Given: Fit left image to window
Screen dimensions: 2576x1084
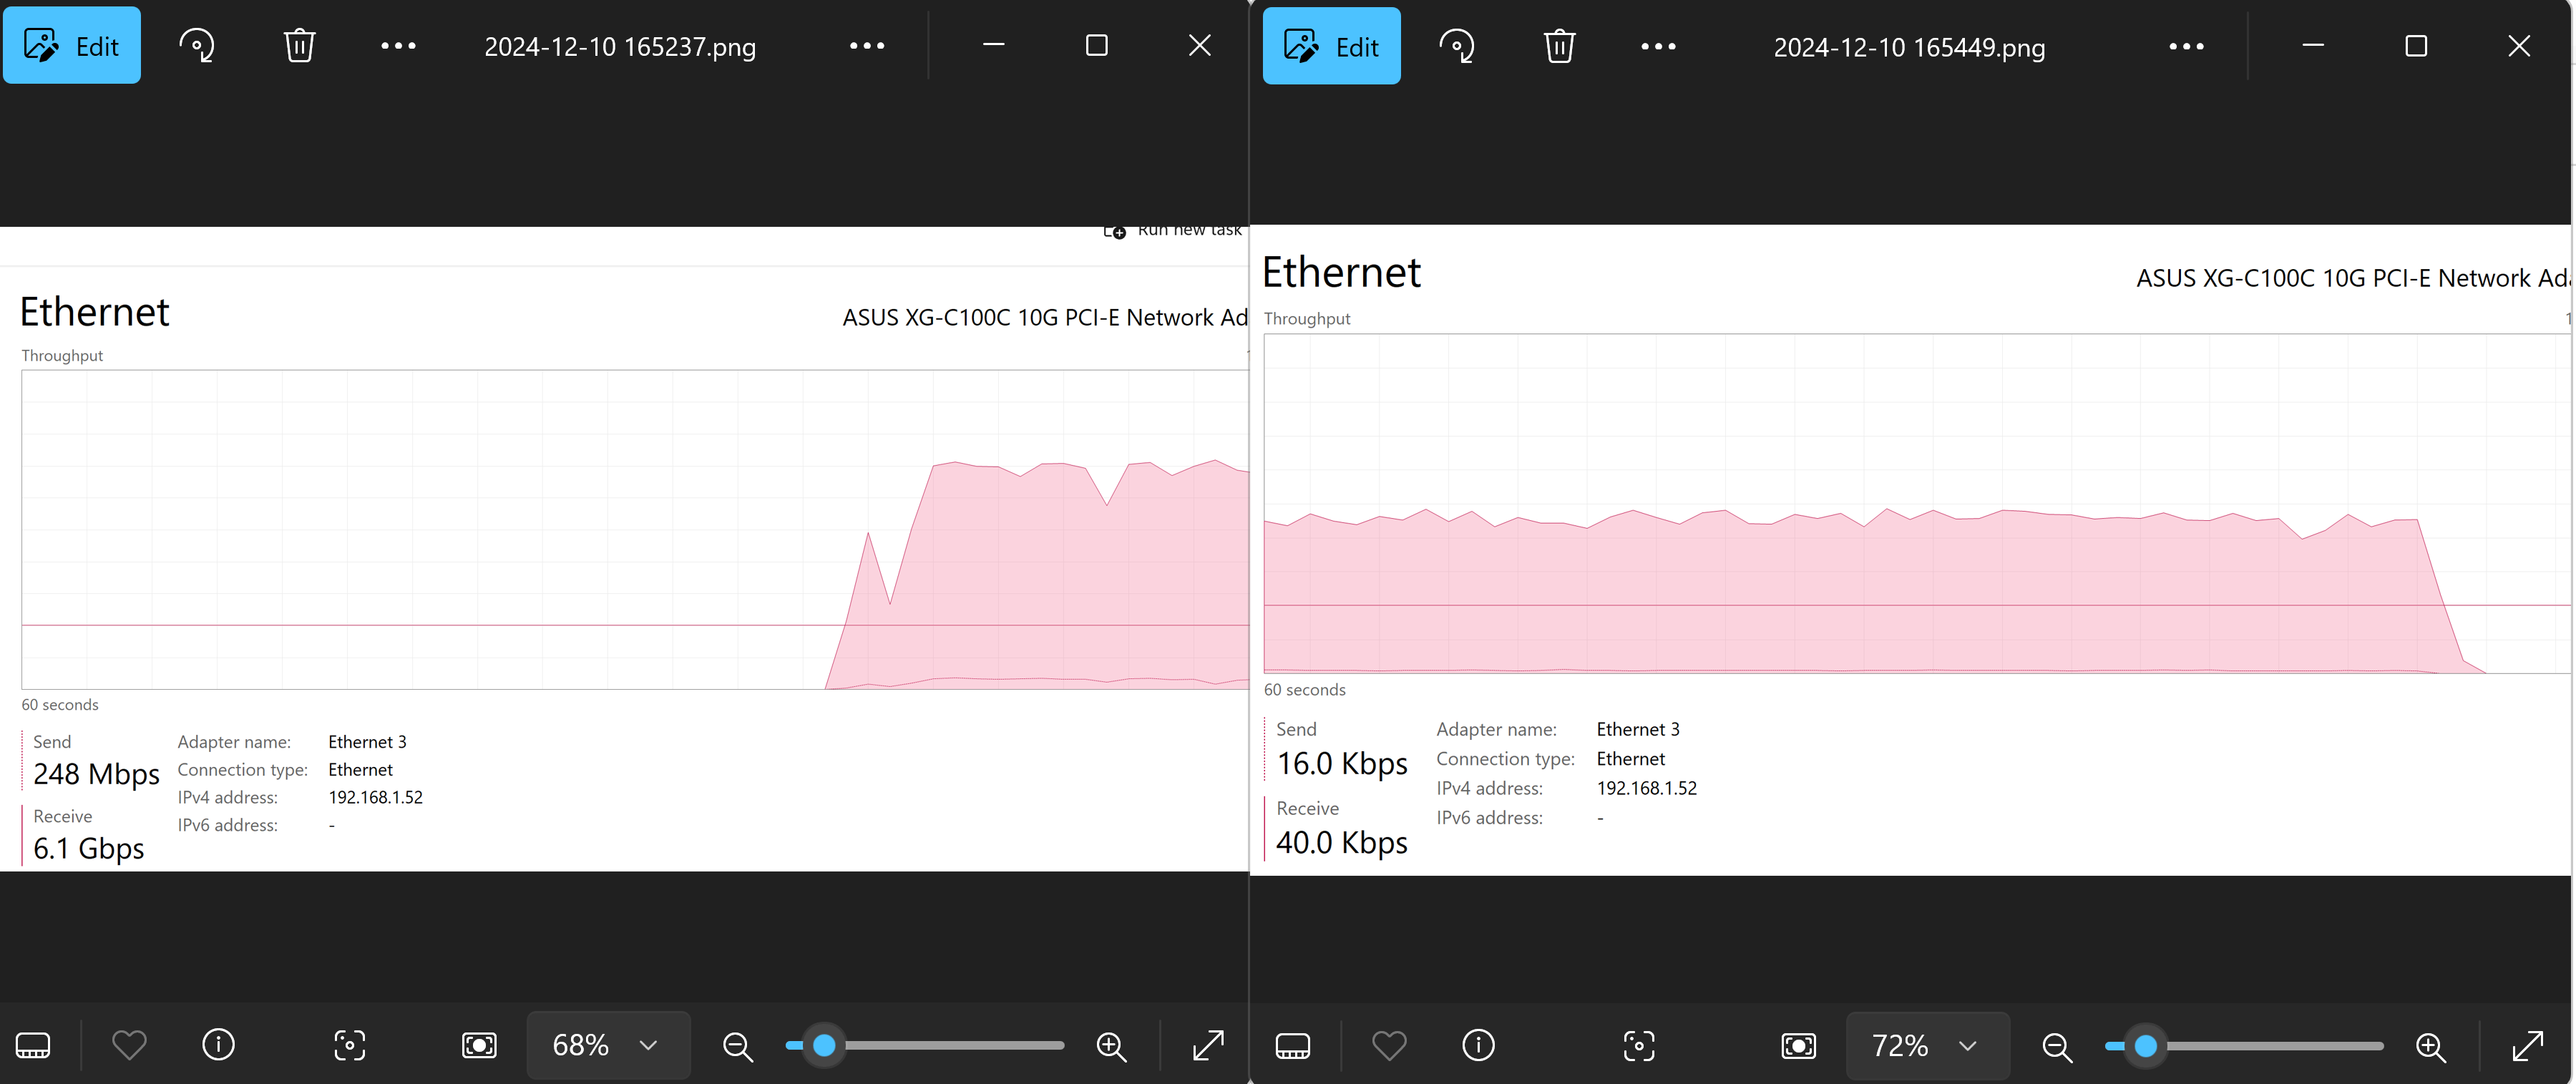Looking at the screenshot, I should (x=479, y=1046).
